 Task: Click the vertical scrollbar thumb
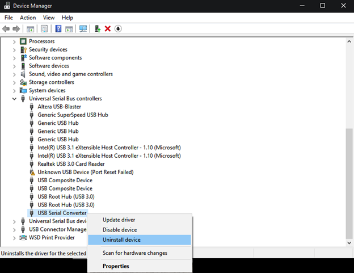tap(349, 183)
